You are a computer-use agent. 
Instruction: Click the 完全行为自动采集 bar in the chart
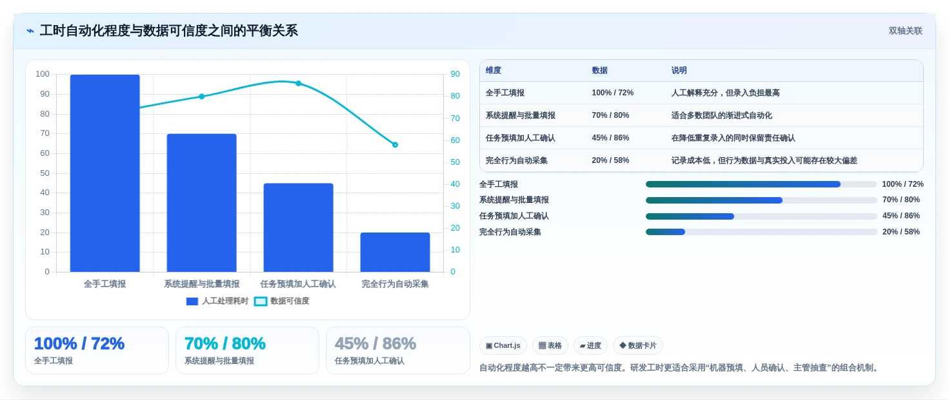[x=395, y=252]
